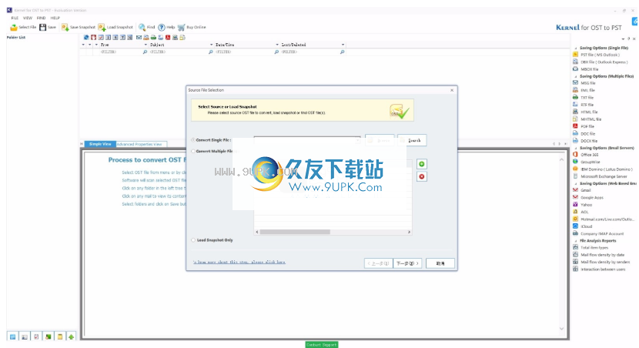Click horizontal scrollbar in file list
Viewport: 639px width, 348px height.
[x=295, y=232]
